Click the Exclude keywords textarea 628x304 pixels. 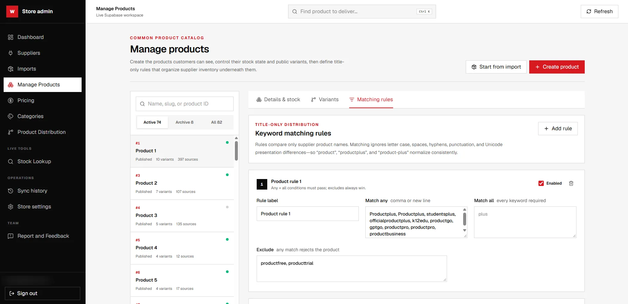[351, 269]
